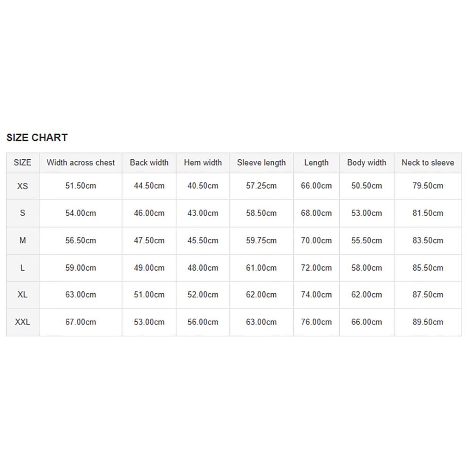Click the Neck to sleeve header
The image size is (473, 473).
[428, 163]
